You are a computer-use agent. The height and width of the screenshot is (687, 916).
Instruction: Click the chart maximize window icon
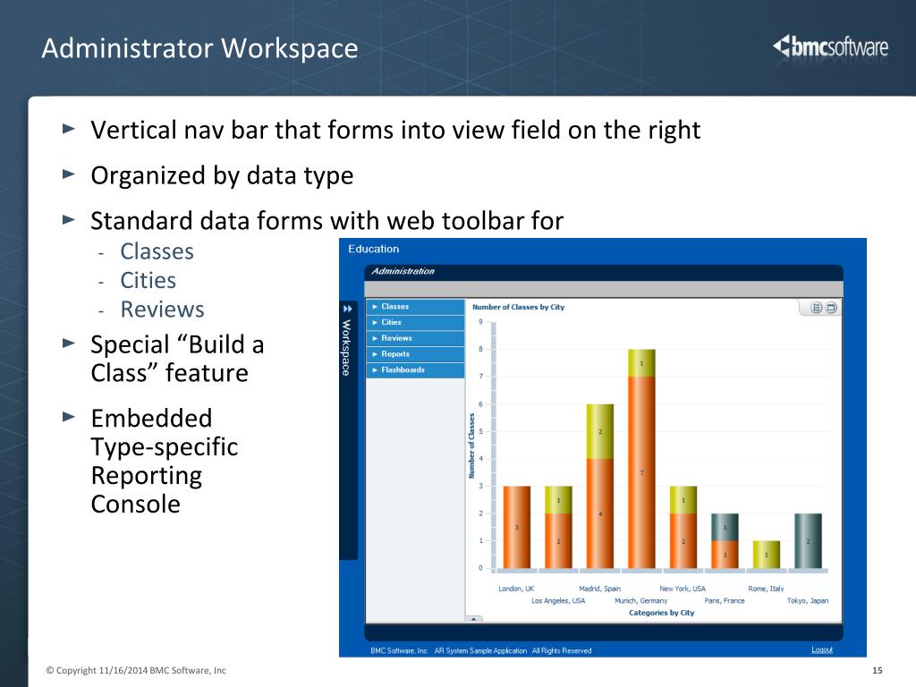[831, 308]
